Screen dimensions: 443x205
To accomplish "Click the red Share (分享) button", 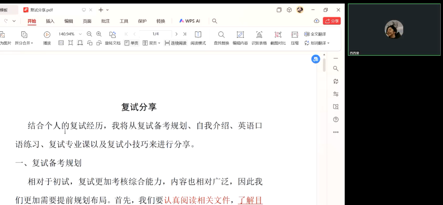I will [332, 21].
